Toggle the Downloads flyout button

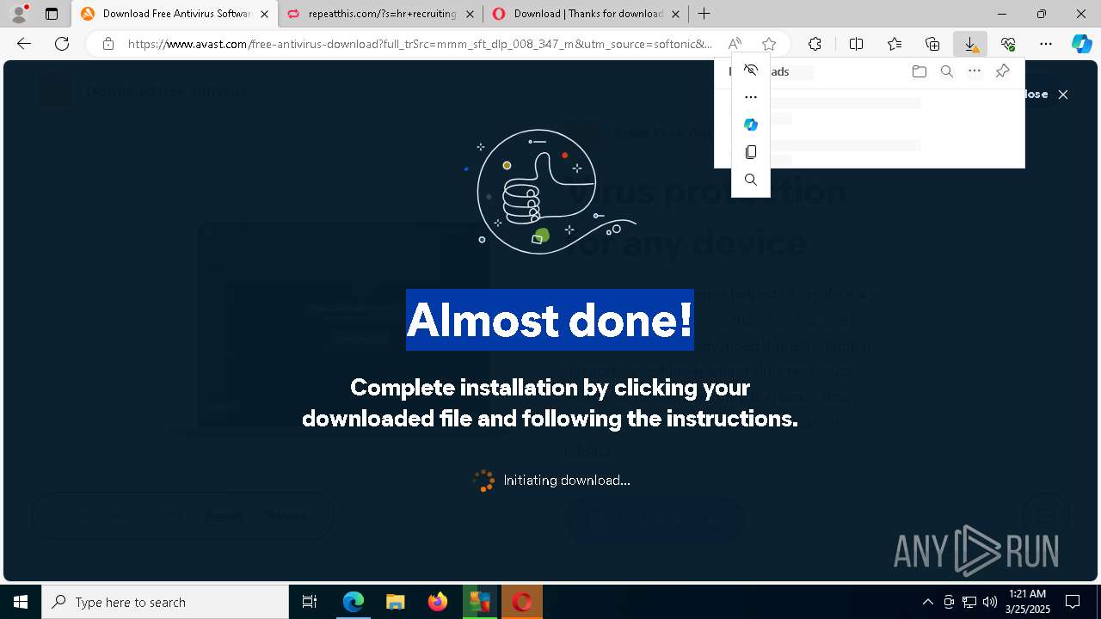(970, 44)
